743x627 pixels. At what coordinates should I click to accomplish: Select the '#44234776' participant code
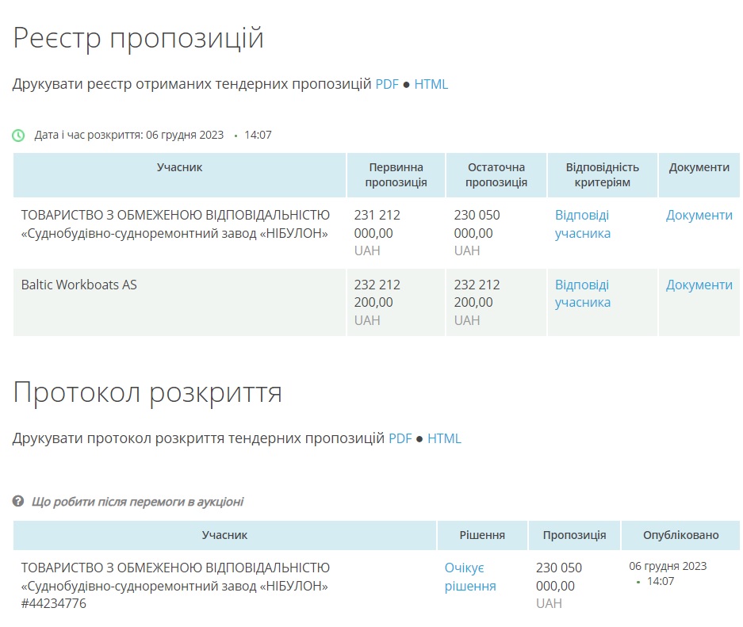tap(54, 604)
